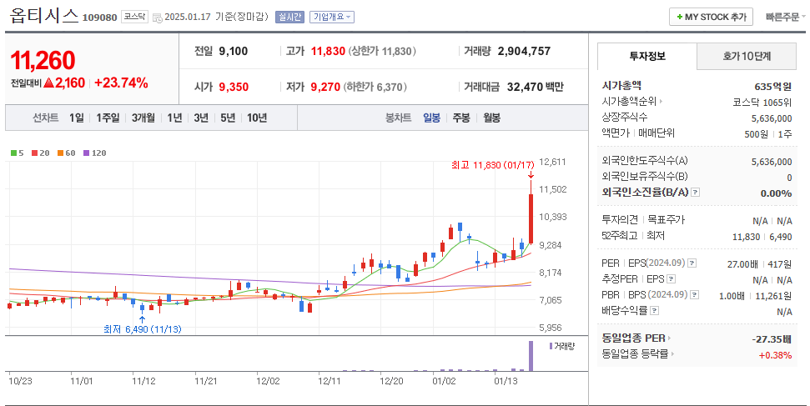Viewport: 810px width, 406px height.
Task: Click the 최저 6,490 (11/13) chart marker
Action: [x=143, y=329]
